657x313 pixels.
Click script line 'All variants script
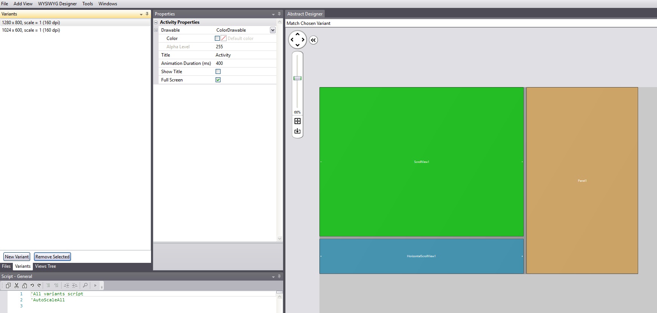57,294
